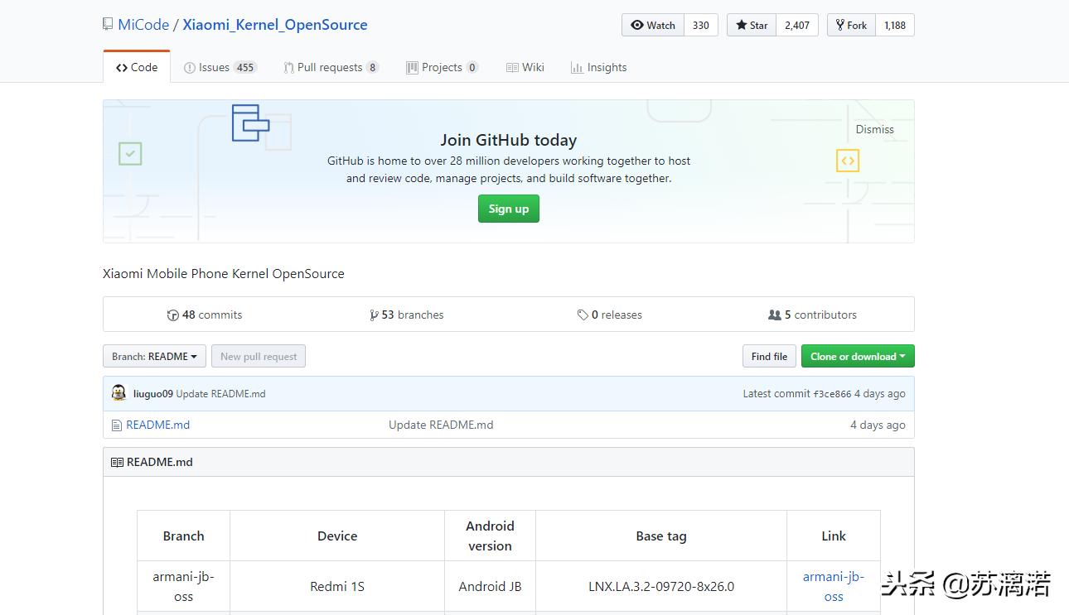Click the Find file button

[769, 356]
